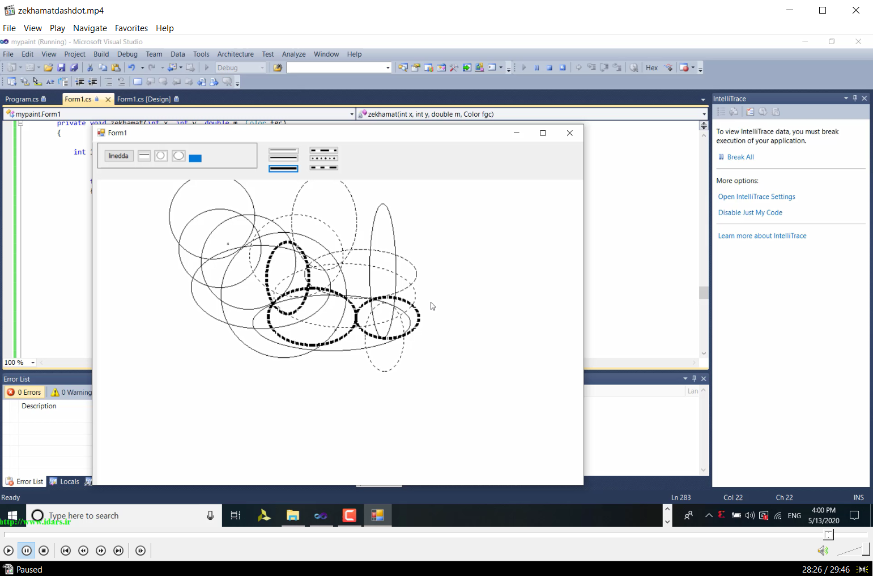Open the Debug menu in Visual Studio
The height and width of the screenshot is (576, 873).
(127, 54)
